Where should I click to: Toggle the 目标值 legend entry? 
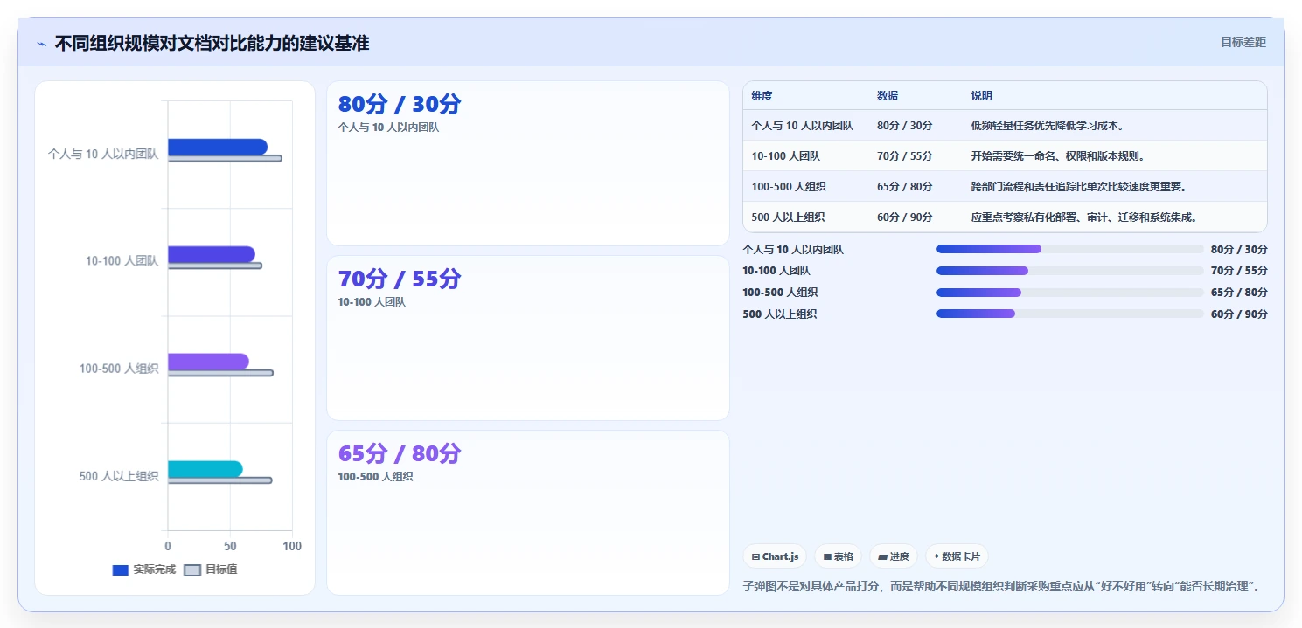[x=211, y=569]
